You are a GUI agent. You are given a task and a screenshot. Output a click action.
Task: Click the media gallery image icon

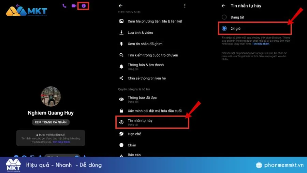[x=121, y=21]
